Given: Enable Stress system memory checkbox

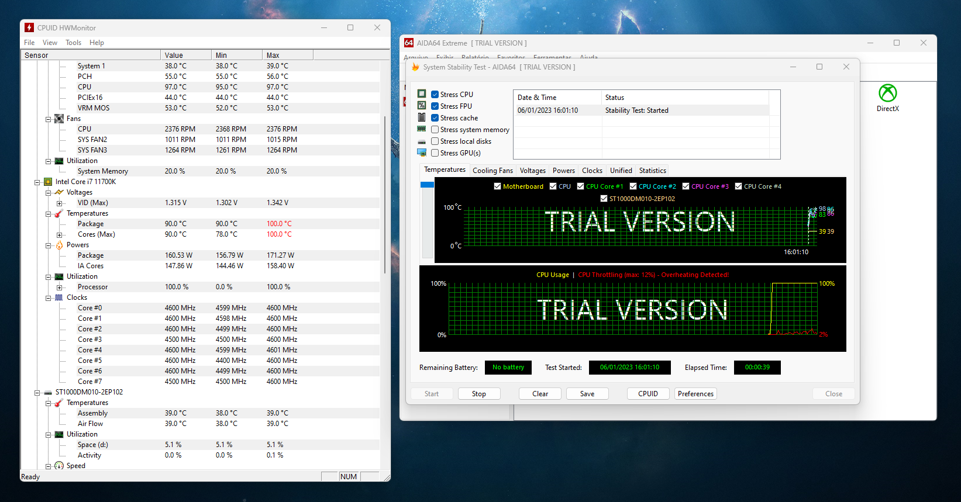Looking at the screenshot, I should pyautogui.click(x=435, y=129).
